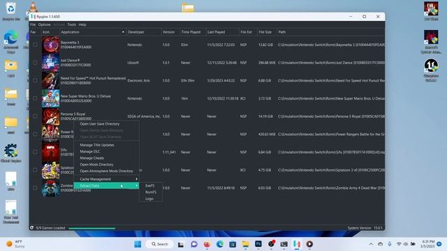The image size is (447, 251).
Task: Click the Wi-Fi network tray icon
Action: click(x=399, y=244)
